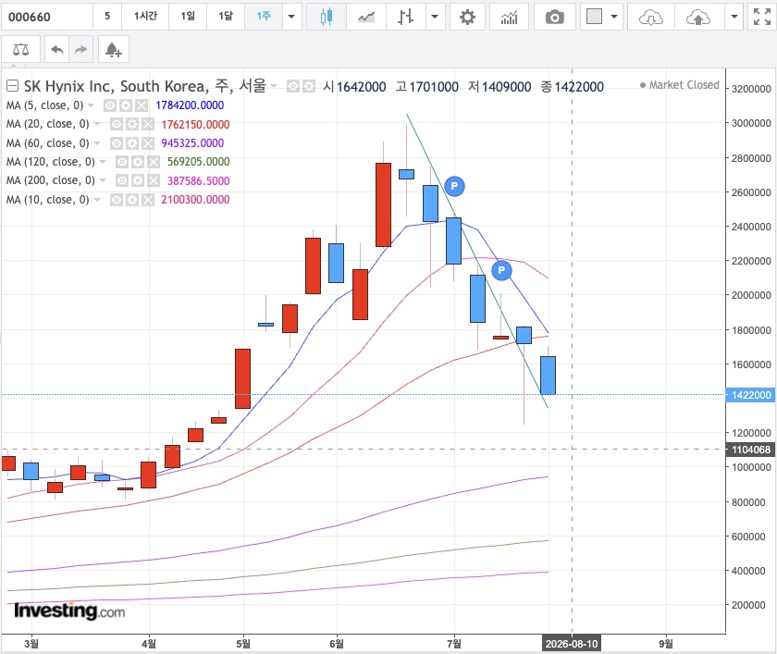Viewport: 777px width, 654px height.
Task: Add a price alert bell icon
Action: point(114,49)
